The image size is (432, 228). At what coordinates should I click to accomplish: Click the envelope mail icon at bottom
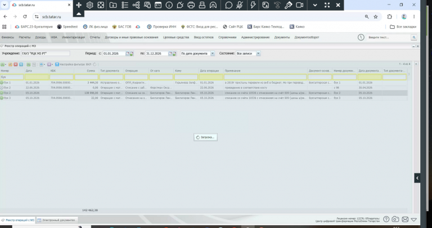tap(405, 220)
